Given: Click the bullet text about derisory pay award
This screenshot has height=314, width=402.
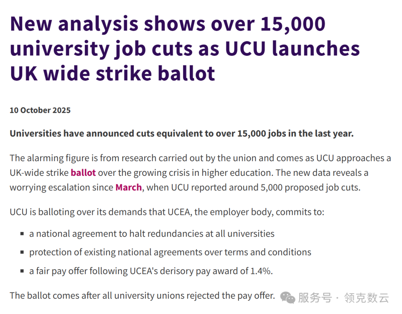Looking at the screenshot, I should point(151,271).
